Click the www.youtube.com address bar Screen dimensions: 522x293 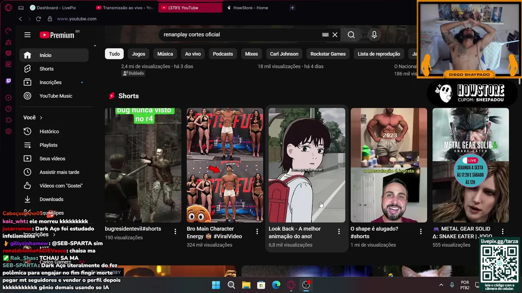[77, 19]
